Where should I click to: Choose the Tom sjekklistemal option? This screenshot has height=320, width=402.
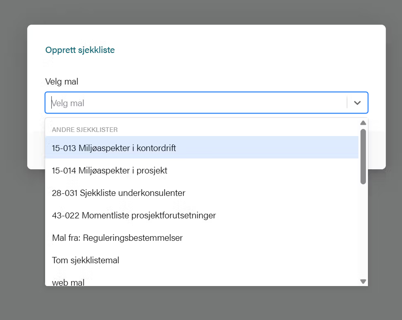pyautogui.click(x=85, y=260)
